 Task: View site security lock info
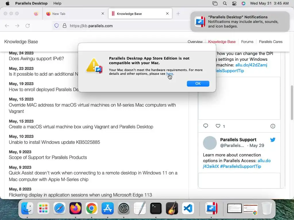pyautogui.click(x=65, y=25)
